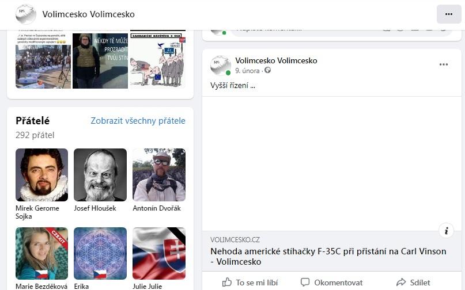
Task: Click the link info icon on the post
Action: pyautogui.click(x=446, y=231)
